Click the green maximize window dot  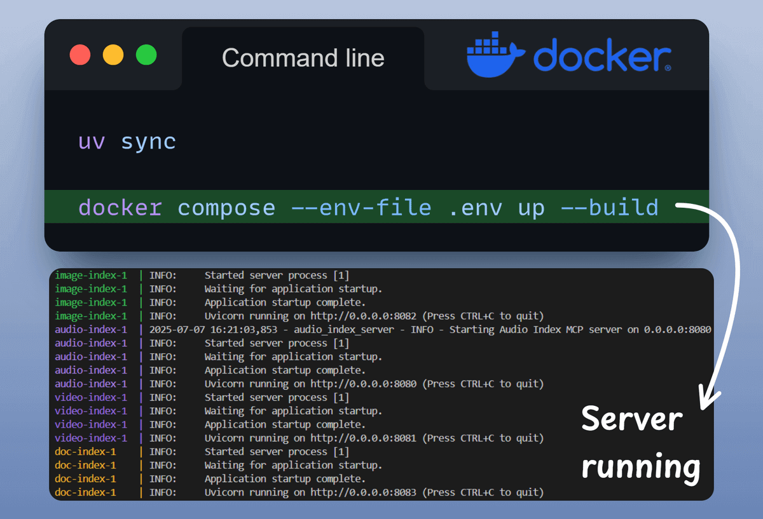(x=146, y=55)
